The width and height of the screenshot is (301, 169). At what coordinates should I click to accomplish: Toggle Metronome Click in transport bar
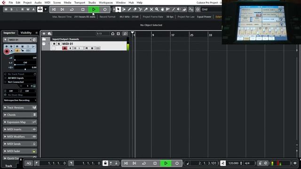[x=260, y=163]
